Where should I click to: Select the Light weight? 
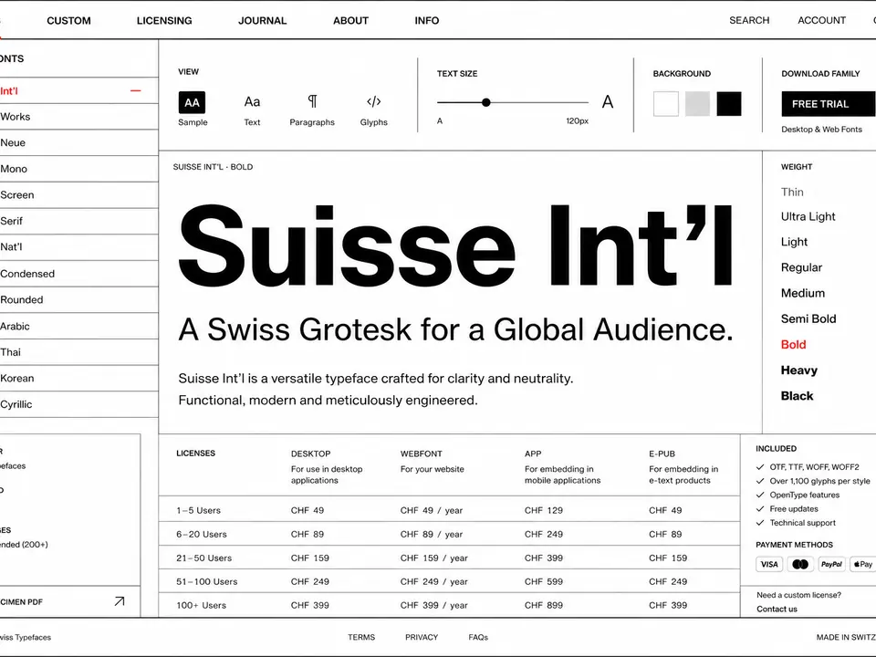(795, 242)
